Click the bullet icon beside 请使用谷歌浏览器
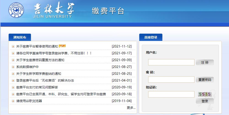229x115 pixels. pos(13,101)
